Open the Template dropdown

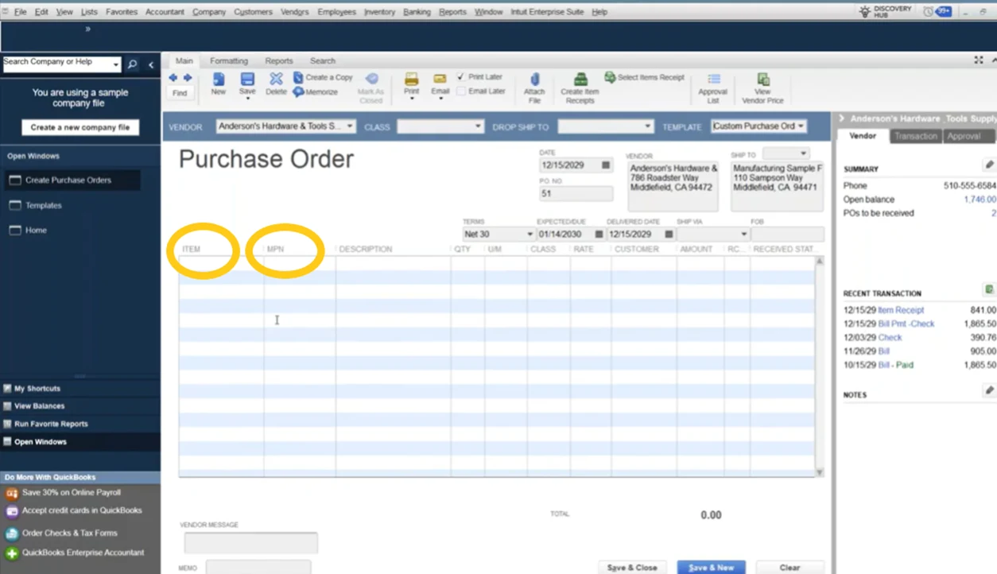tap(800, 126)
